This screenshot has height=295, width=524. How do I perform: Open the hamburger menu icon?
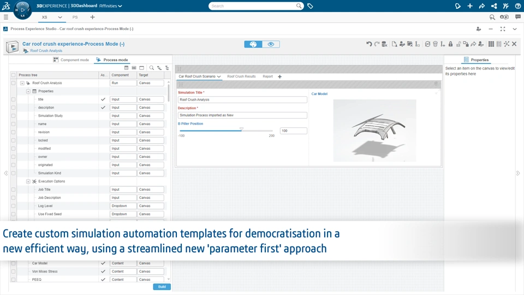[6, 17]
